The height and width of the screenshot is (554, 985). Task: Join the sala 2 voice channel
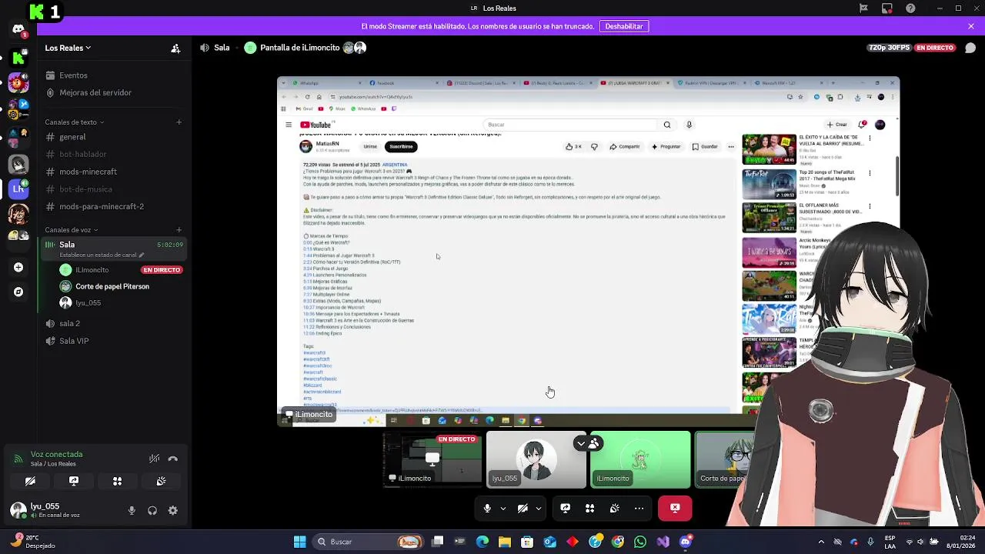point(114,323)
